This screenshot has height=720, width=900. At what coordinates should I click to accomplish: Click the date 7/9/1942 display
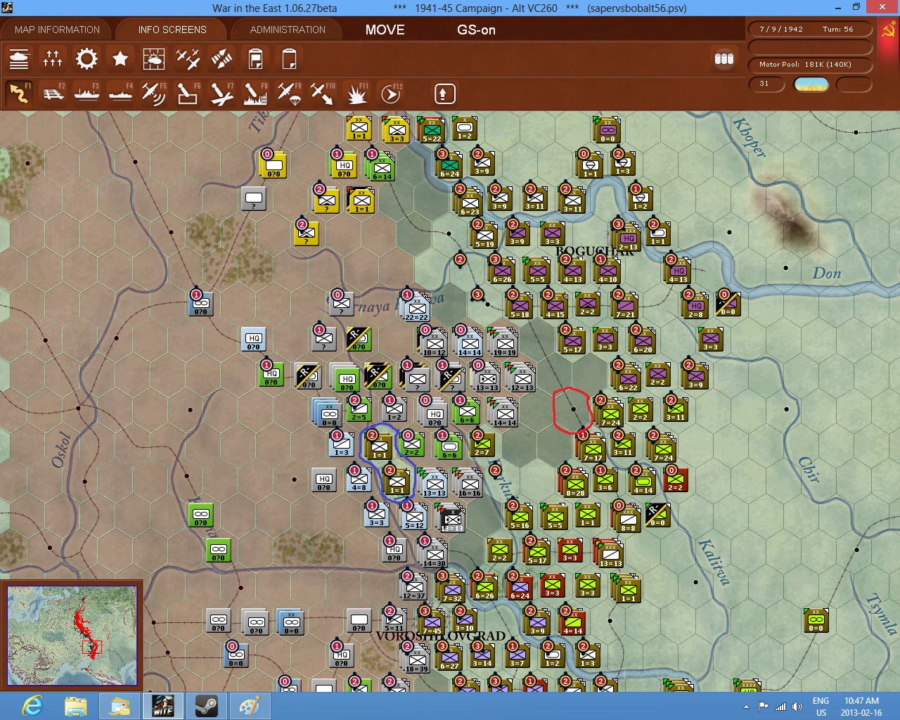click(781, 30)
